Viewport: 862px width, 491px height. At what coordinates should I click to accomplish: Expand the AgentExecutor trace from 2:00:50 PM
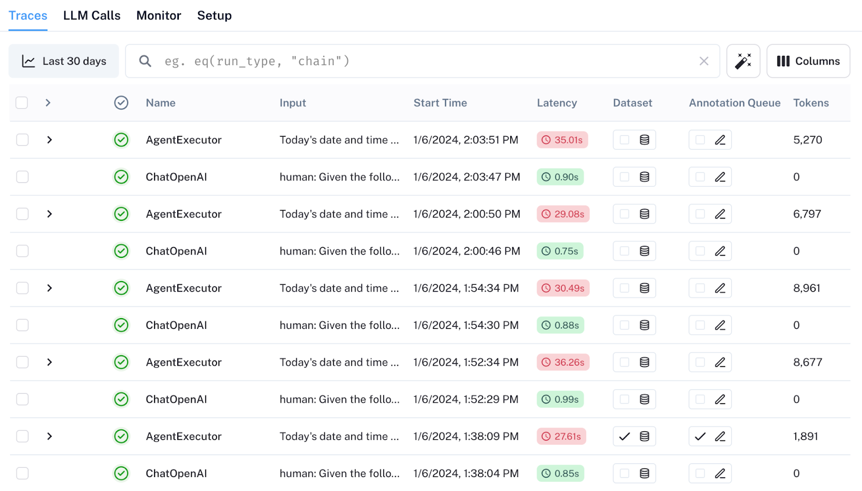(x=50, y=214)
